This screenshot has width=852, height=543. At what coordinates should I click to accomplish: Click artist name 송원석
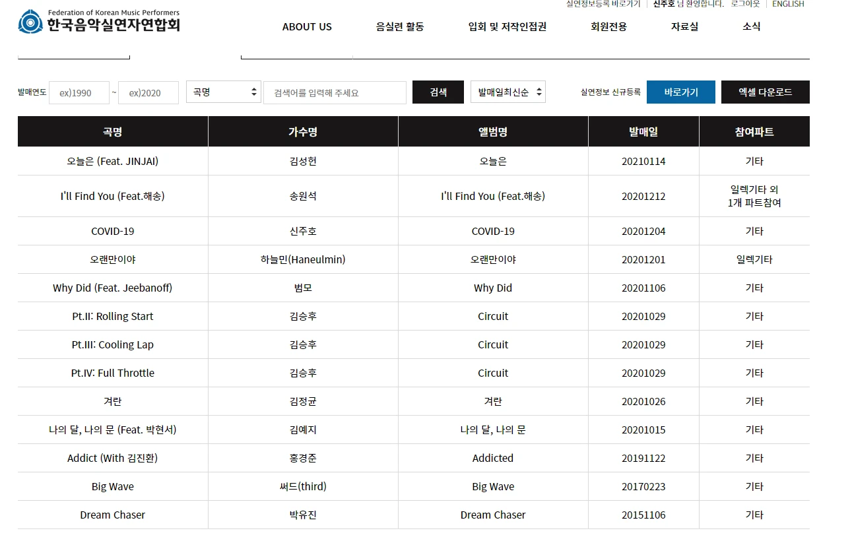303,196
